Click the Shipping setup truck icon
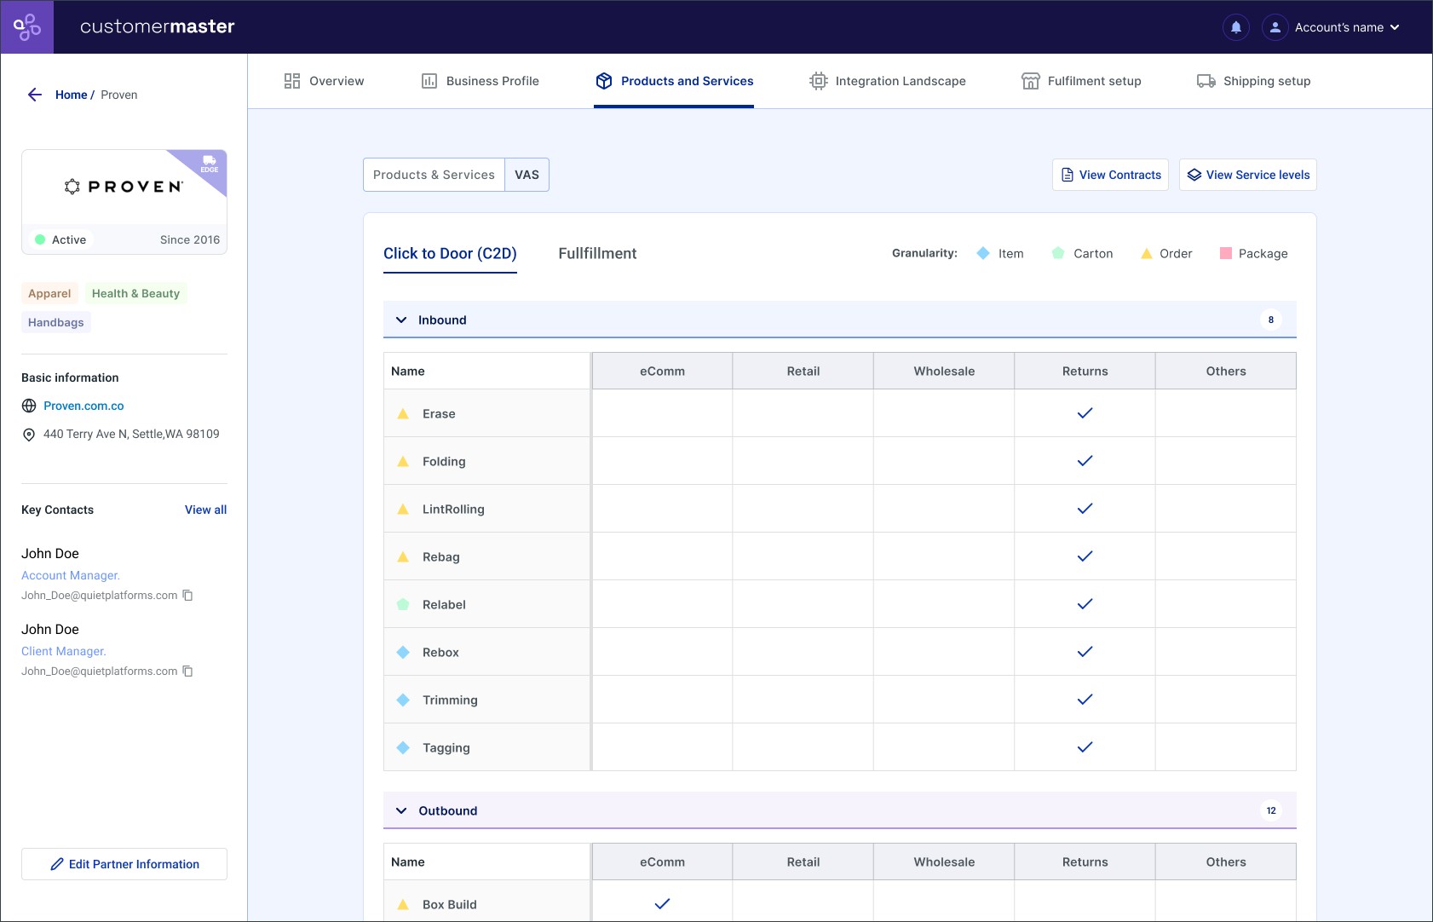The height and width of the screenshot is (922, 1433). [x=1206, y=81]
